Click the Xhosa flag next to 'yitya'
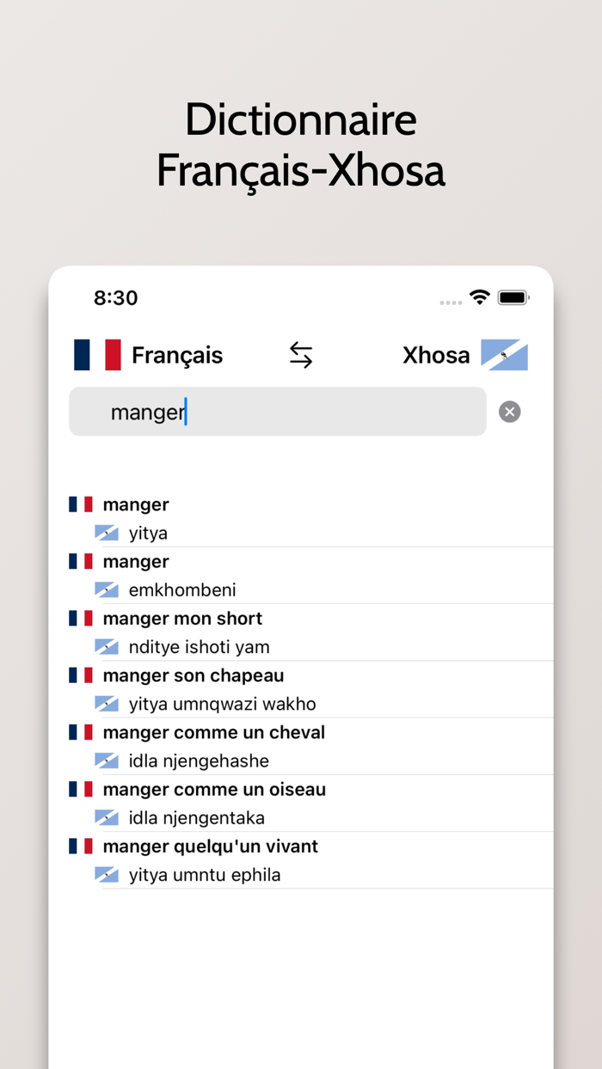 coord(107,532)
